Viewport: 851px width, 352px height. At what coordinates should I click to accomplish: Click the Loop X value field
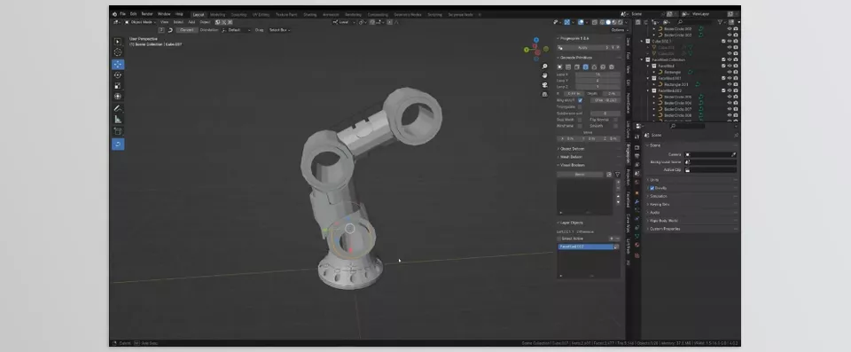[597, 74]
